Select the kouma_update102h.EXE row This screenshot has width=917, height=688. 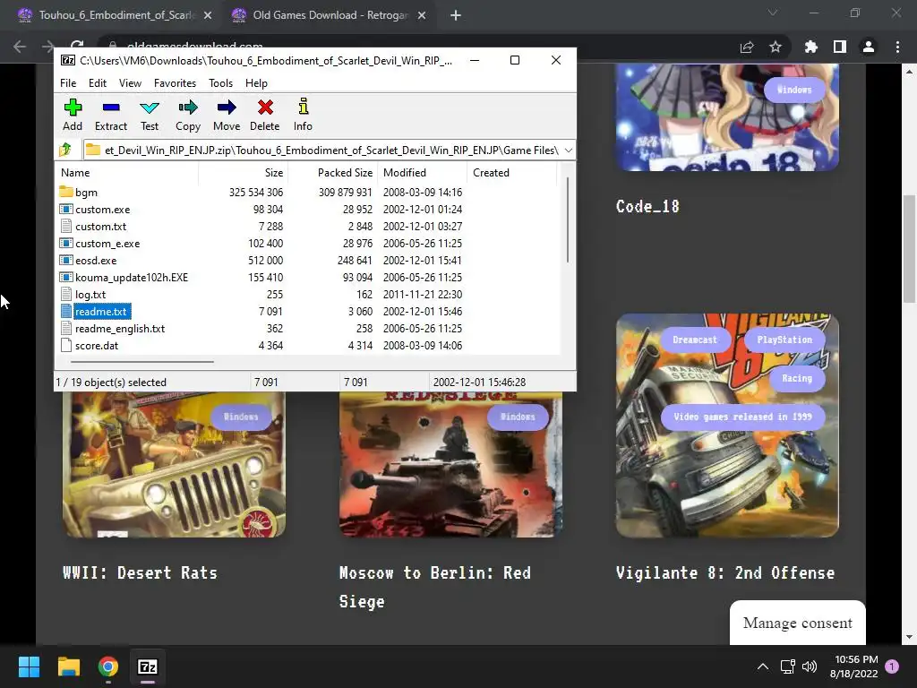click(x=307, y=278)
